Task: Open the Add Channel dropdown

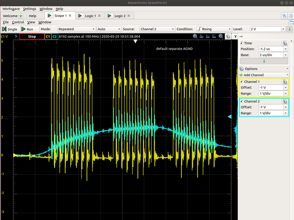Action: [264, 75]
